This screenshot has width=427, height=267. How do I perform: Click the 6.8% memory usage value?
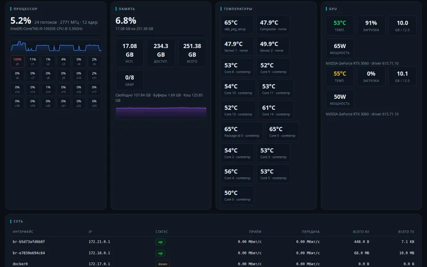click(126, 20)
